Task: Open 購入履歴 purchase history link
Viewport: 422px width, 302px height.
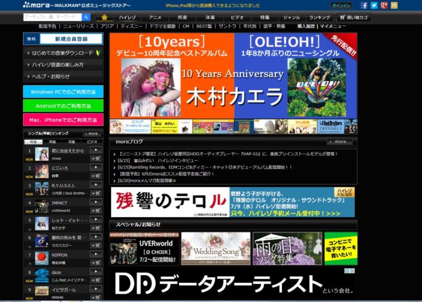Action: pyautogui.click(x=306, y=26)
